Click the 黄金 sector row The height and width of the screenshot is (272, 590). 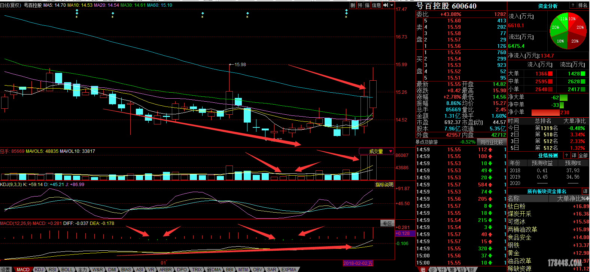tap(548, 253)
